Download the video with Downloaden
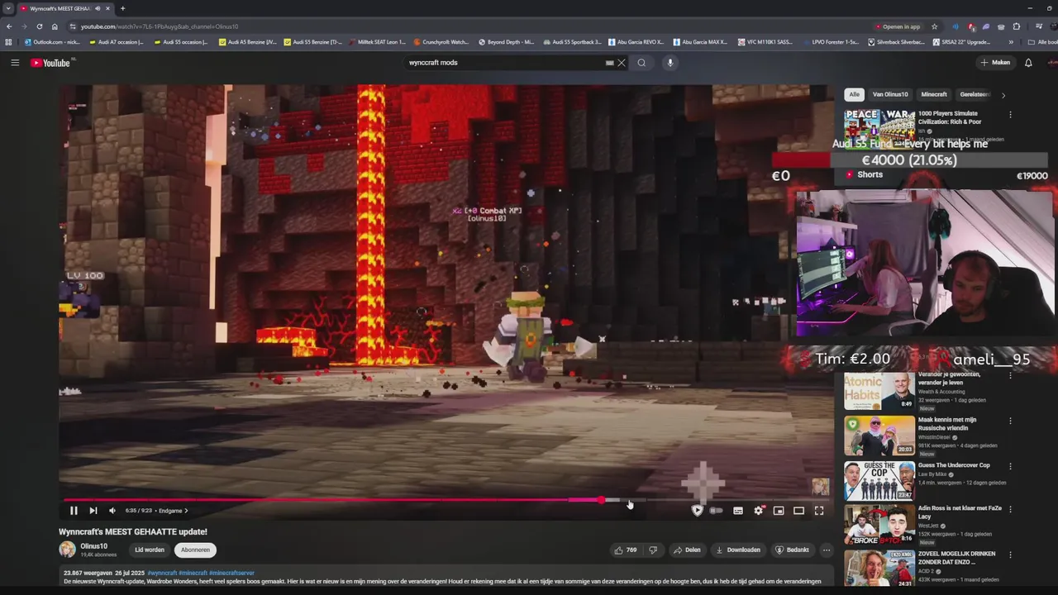 tap(738, 550)
